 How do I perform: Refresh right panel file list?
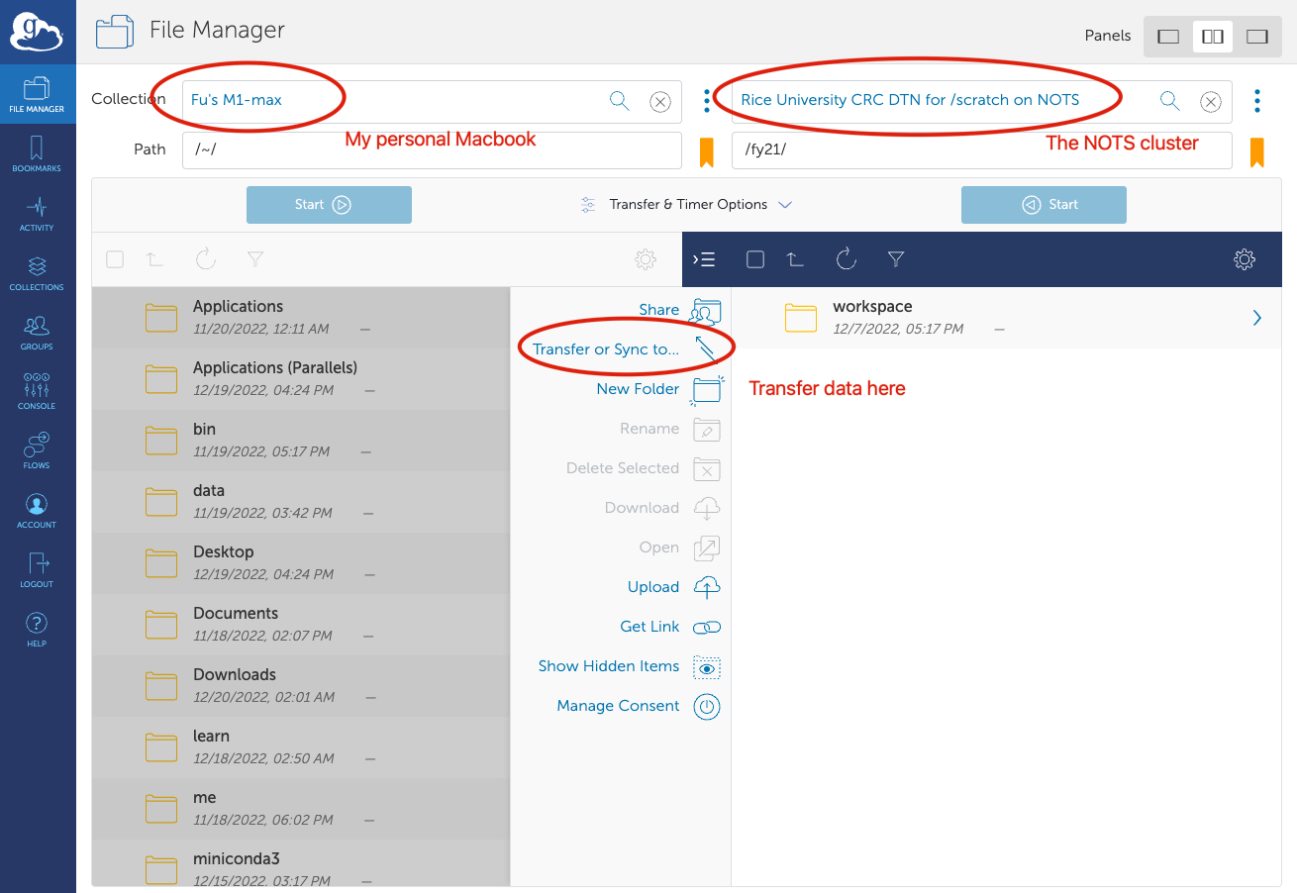coord(846,259)
